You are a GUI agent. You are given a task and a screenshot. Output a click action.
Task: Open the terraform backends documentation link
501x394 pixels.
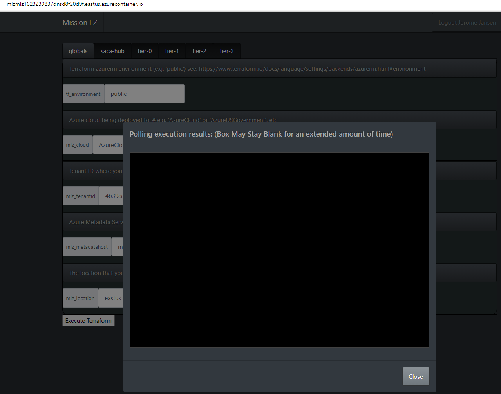point(311,68)
